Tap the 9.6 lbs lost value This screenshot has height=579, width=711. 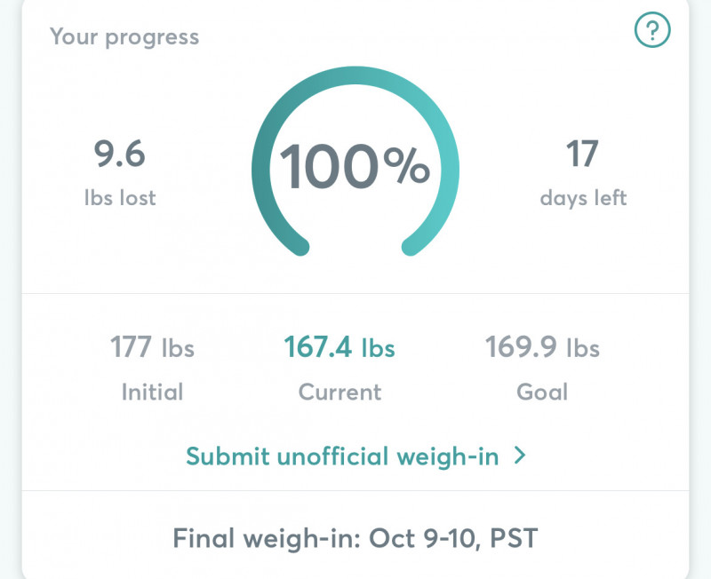(119, 155)
